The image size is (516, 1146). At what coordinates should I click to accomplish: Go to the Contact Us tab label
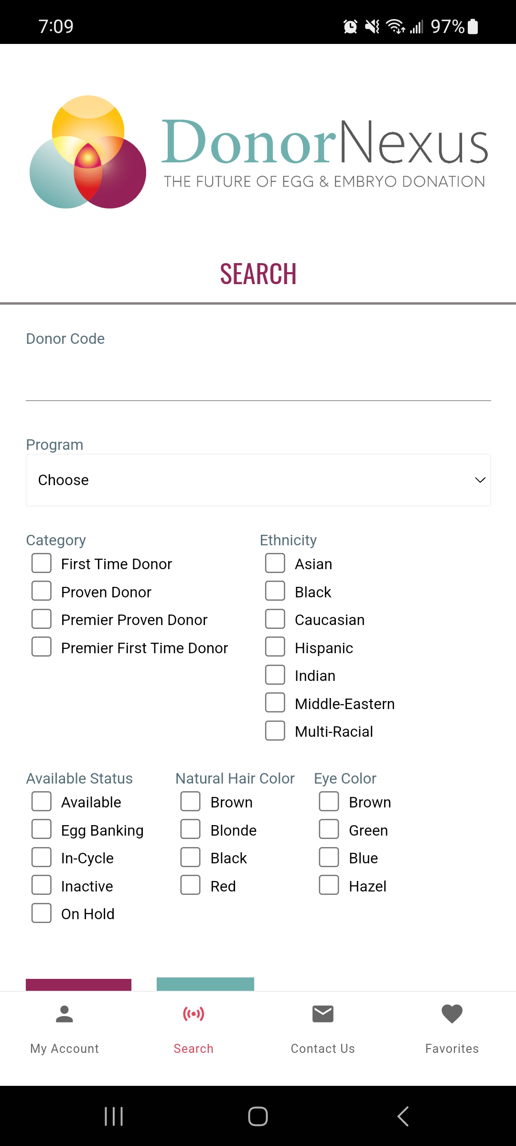click(x=323, y=1049)
